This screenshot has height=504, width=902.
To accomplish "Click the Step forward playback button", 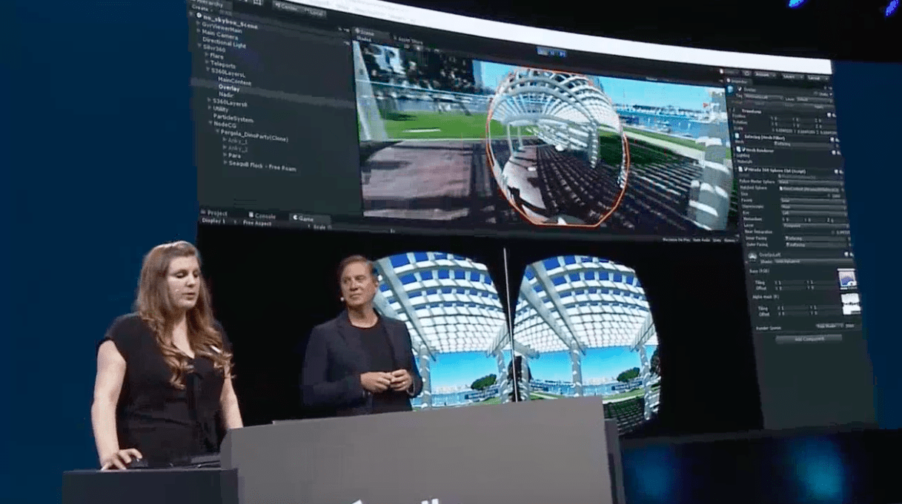I will coord(563,53).
